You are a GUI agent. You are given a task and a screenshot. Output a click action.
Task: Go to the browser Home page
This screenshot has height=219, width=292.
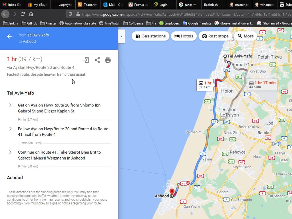tap(31, 14)
